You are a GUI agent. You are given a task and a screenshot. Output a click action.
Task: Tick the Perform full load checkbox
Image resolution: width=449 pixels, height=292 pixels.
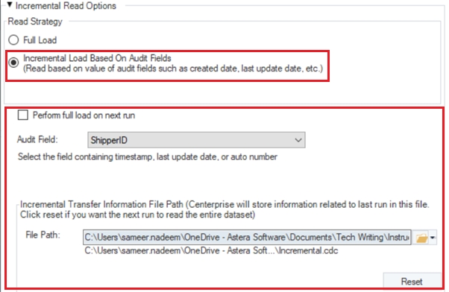coord(23,115)
